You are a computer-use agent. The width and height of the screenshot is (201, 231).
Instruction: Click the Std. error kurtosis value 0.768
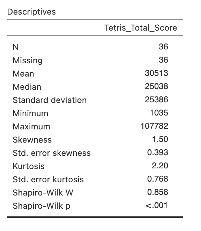tap(158, 179)
